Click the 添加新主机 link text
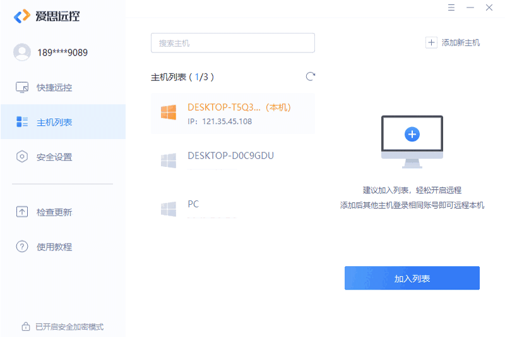The width and height of the screenshot is (505, 337). (461, 42)
